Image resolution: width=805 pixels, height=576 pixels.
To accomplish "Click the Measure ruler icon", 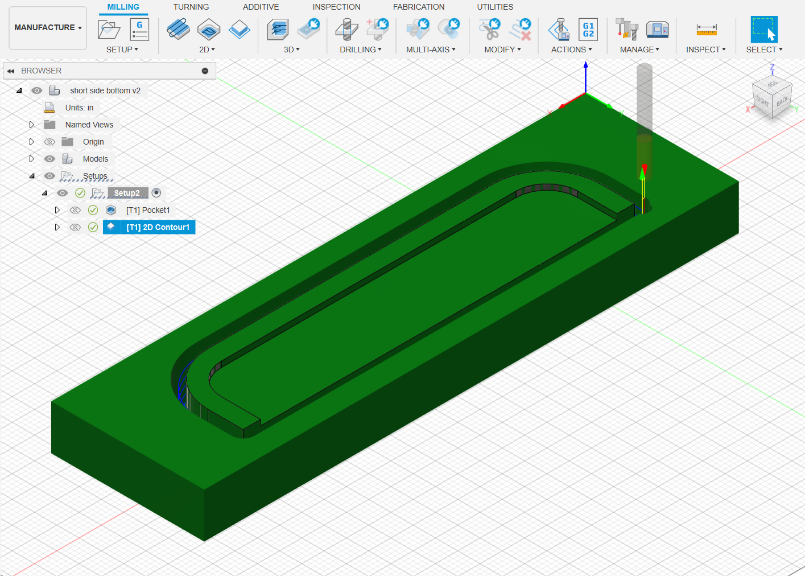I will point(706,30).
